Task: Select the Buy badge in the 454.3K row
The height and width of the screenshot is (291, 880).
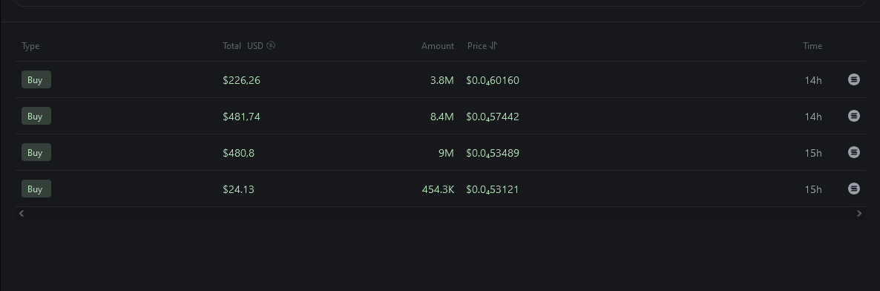Action: point(36,189)
